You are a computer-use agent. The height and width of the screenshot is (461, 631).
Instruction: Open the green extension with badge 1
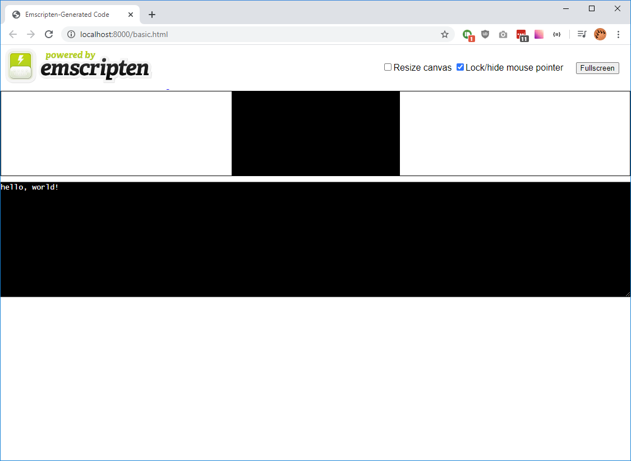click(x=468, y=35)
